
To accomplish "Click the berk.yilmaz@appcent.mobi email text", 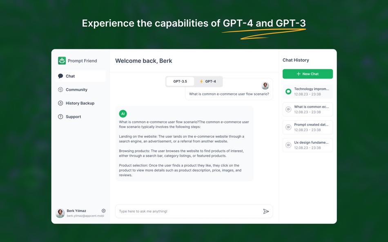I will [85, 216].
